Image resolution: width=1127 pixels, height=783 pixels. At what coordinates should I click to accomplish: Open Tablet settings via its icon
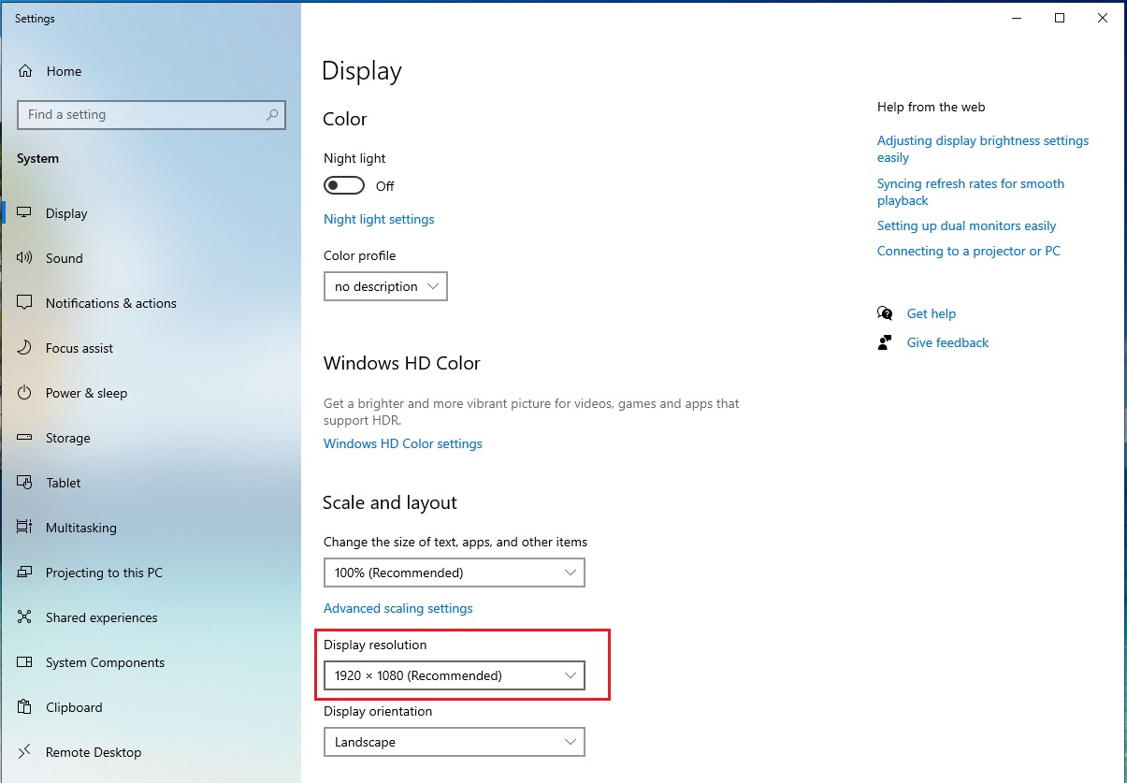coord(23,483)
